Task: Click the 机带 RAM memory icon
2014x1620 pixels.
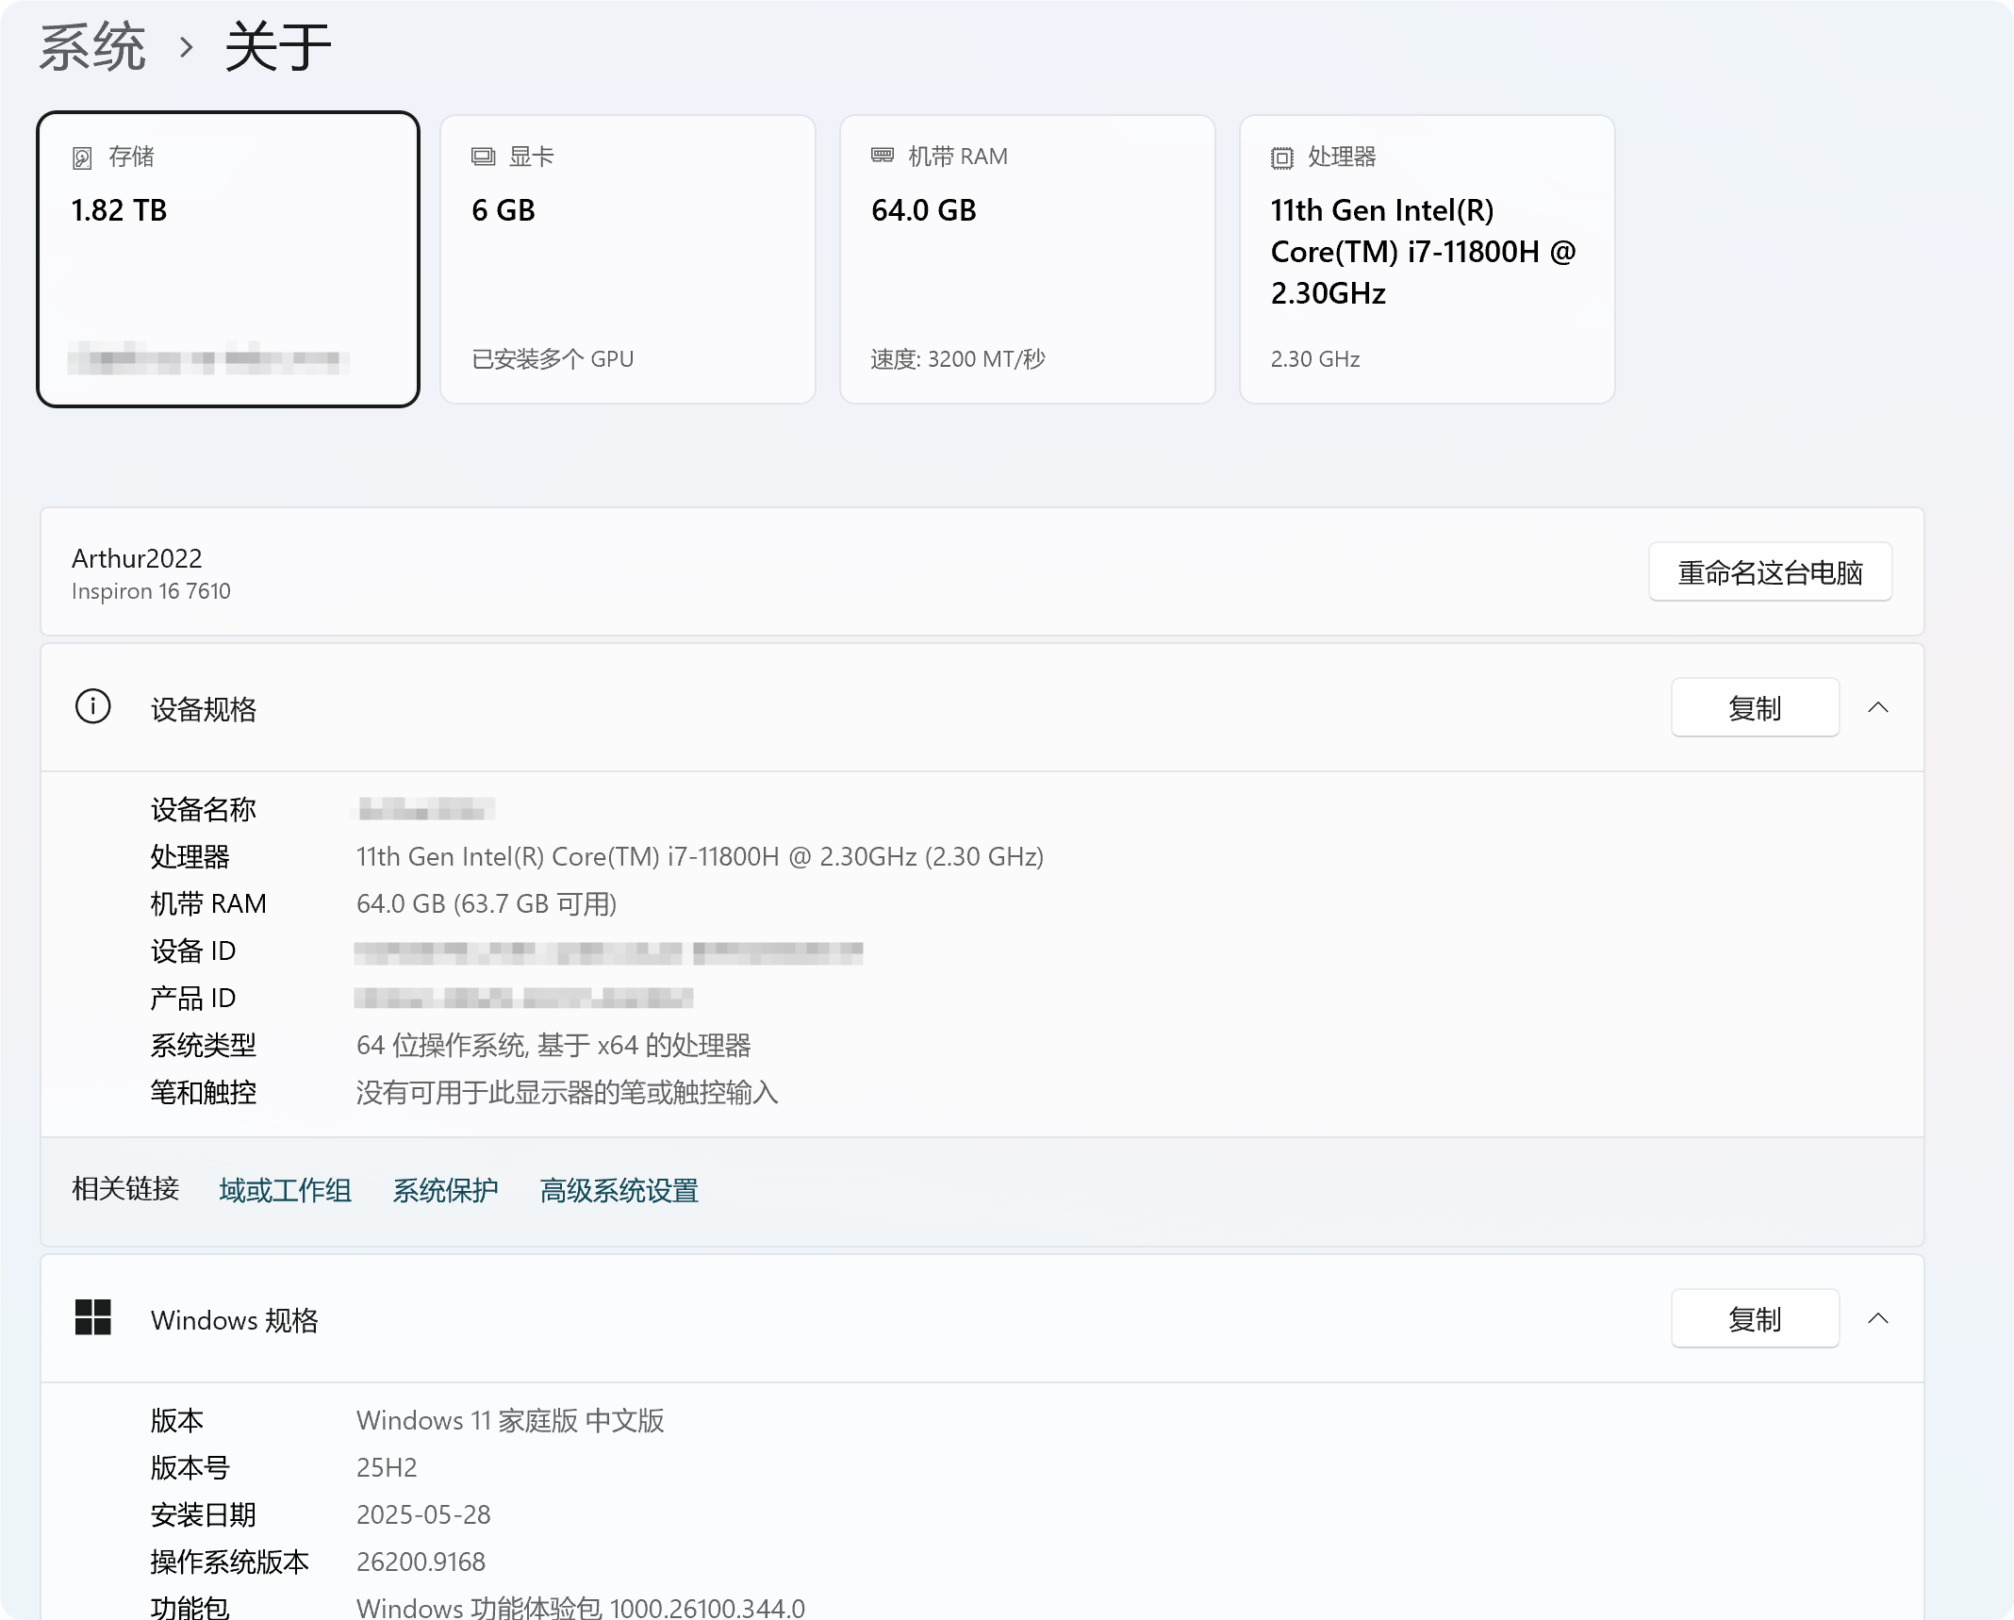Action: tap(883, 156)
